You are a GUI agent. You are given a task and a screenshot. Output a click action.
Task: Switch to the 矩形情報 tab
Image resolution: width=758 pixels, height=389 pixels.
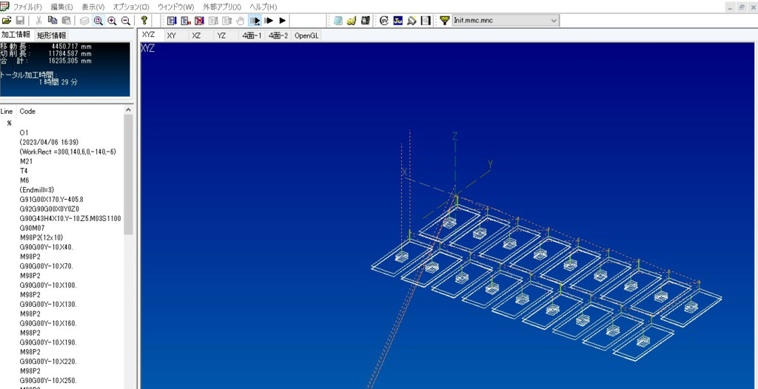click(x=51, y=35)
